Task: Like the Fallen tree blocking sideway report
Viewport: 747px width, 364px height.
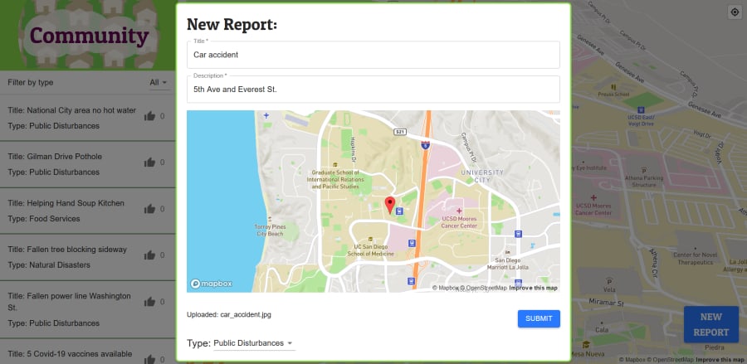Action: 149,255
